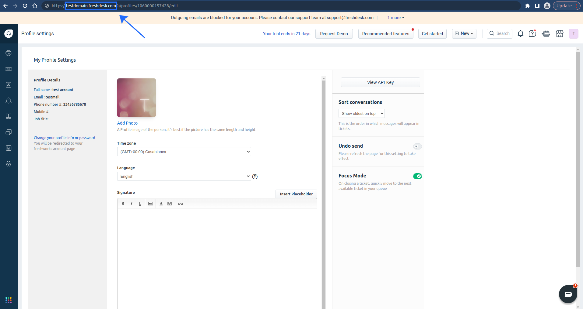Turn off the Focus Mode toggle
Viewport: 583px width, 309px height.
pos(417,176)
